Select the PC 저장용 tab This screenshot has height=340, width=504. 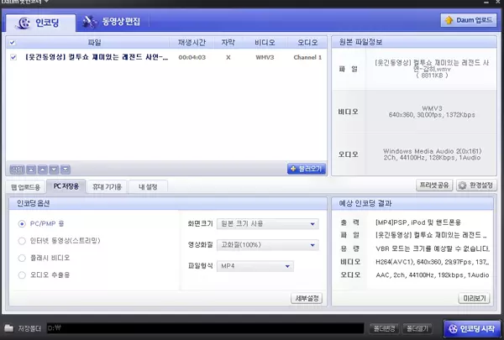point(66,186)
